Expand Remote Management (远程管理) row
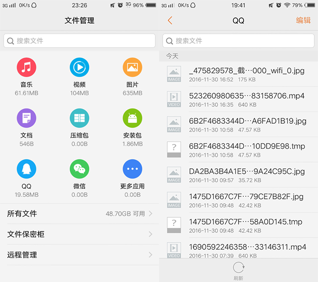This screenshot has height=282, width=318. (79, 255)
